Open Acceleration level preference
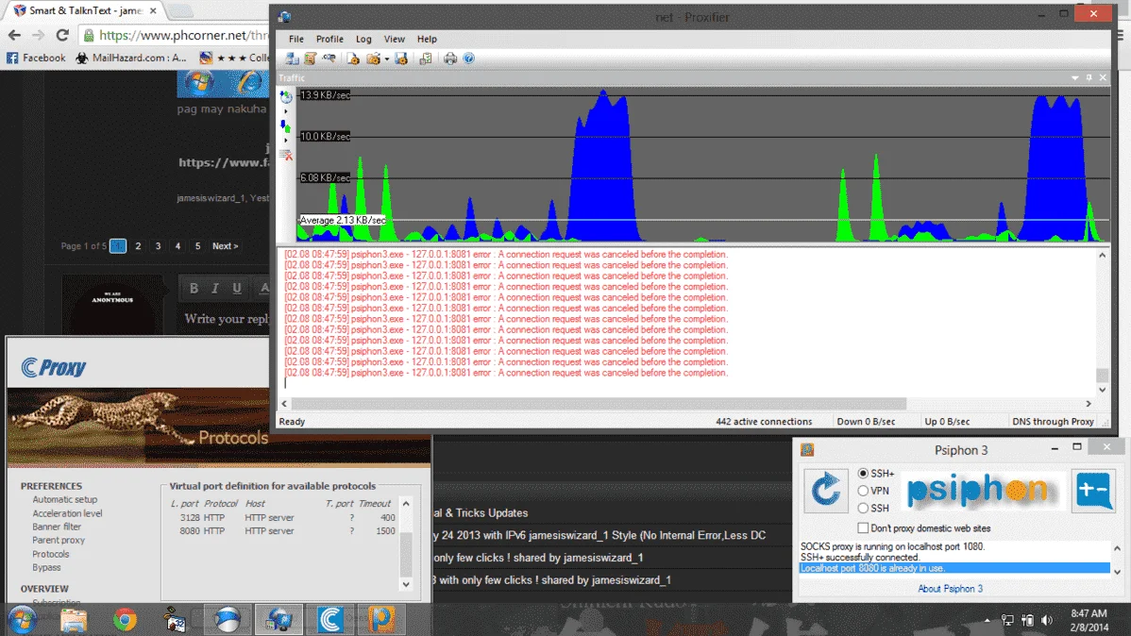 [67, 513]
